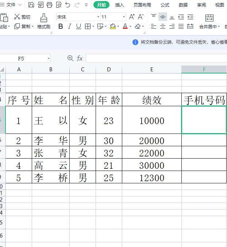Open the 页面布局 (Page Layout) tab
Image resolution: width=227 pixels, height=247 pixels.
point(142,5)
